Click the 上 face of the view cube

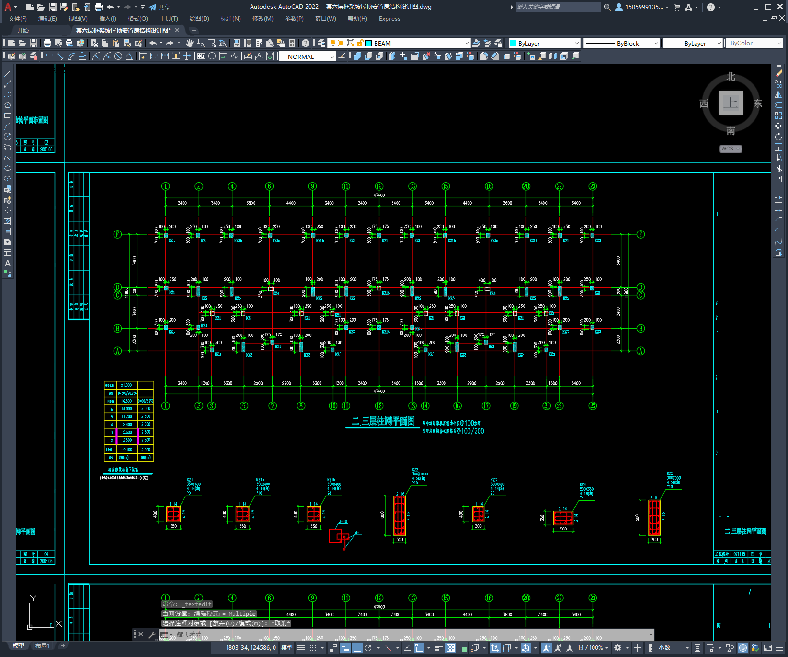pos(731,103)
